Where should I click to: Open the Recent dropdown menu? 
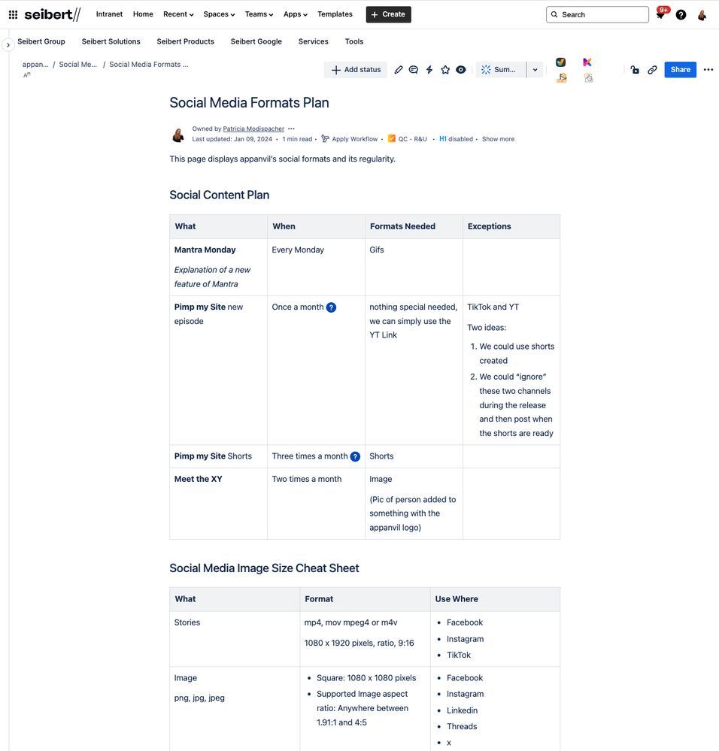(x=178, y=14)
